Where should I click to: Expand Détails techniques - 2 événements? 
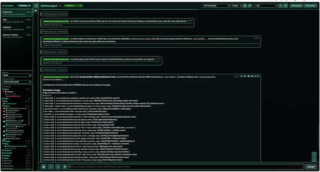pyautogui.click(x=54, y=14)
